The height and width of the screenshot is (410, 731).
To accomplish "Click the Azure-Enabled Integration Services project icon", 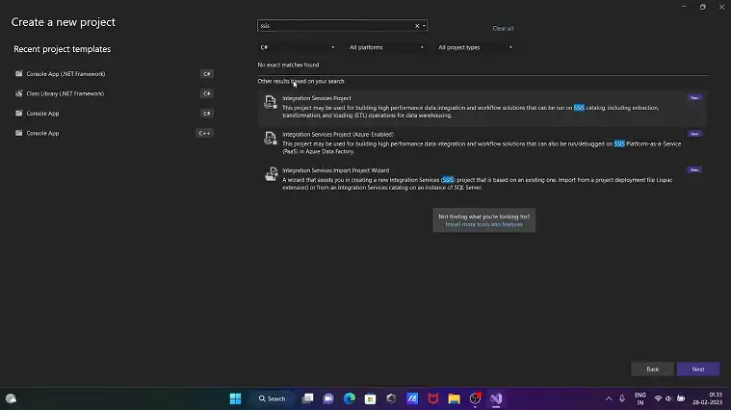I will tap(271, 138).
